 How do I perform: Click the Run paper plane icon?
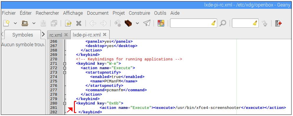[147, 23]
